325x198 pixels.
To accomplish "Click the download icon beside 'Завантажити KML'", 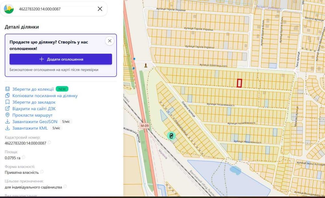I will pyautogui.click(x=7, y=128).
